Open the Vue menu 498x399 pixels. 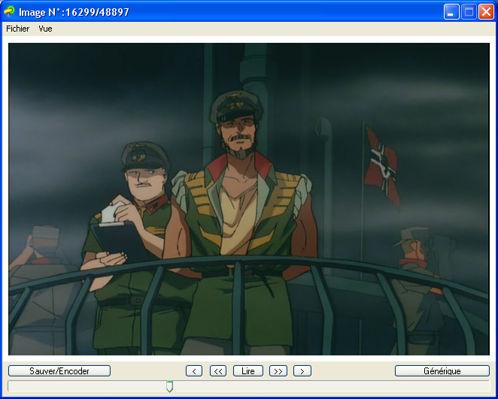click(45, 29)
